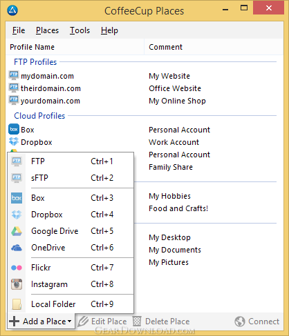Click the CoffeeCup Places logo in the title bar

coord(12,10)
